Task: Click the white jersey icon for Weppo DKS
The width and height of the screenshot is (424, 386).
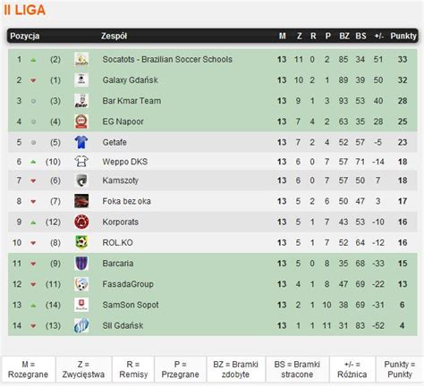Action: point(81,162)
